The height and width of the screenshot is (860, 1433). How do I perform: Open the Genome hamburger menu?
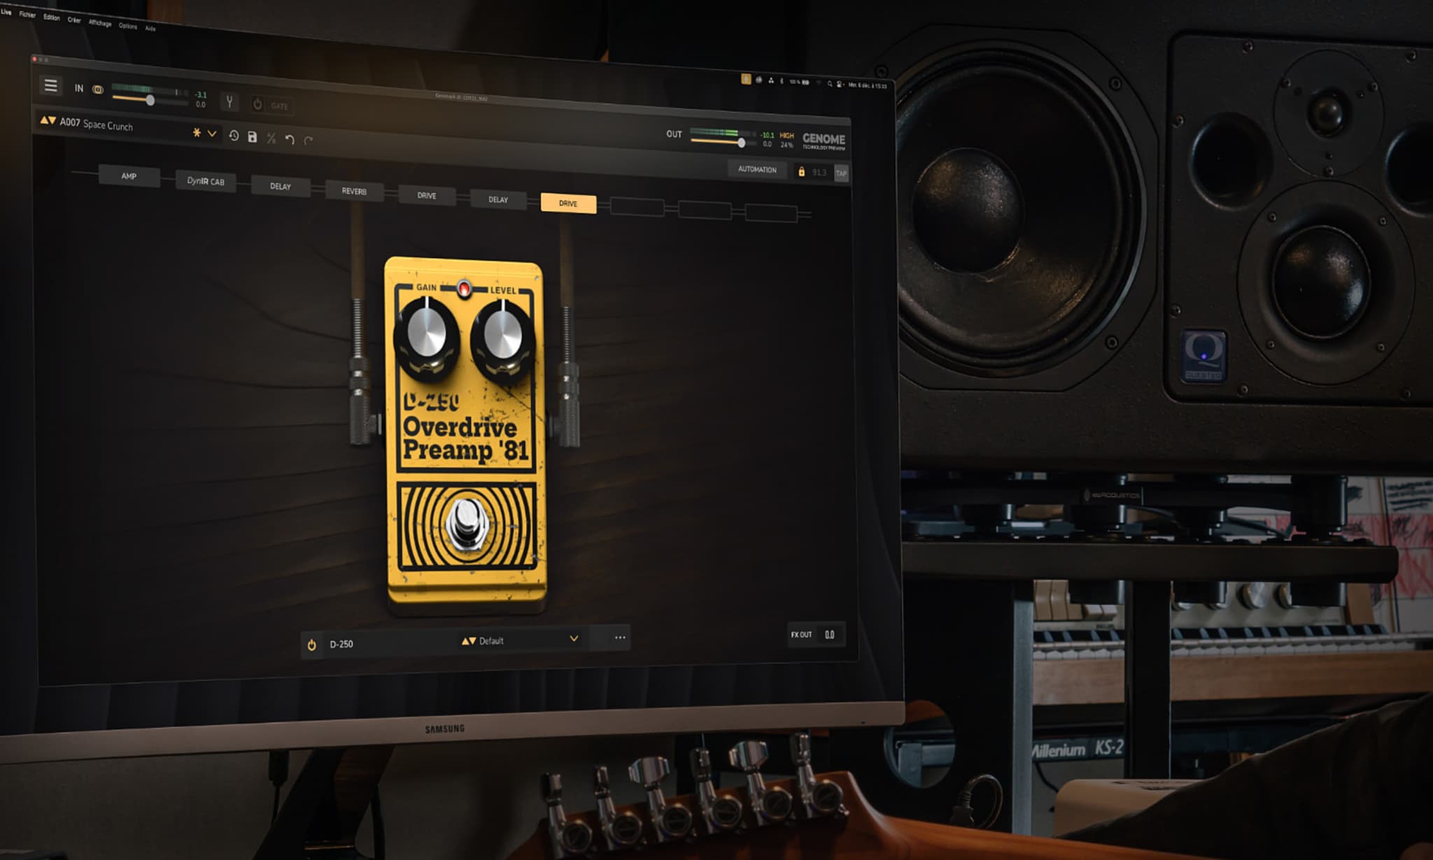point(50,85)
